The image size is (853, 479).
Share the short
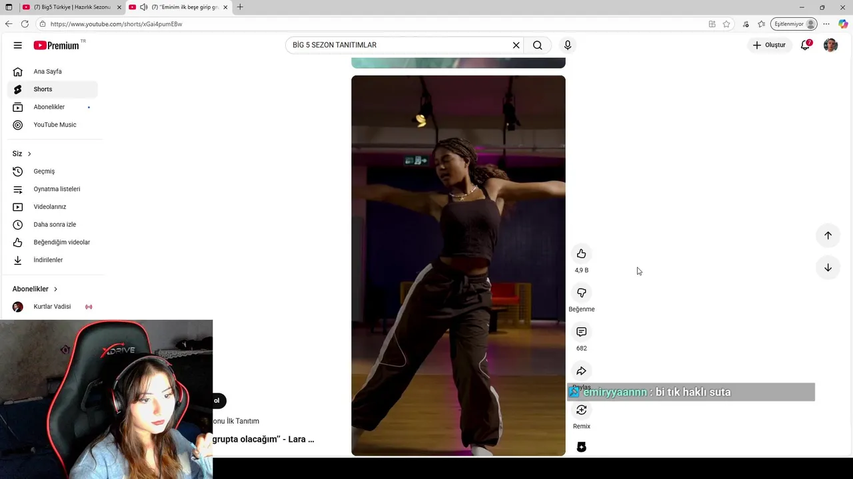(x=582, y=371)
